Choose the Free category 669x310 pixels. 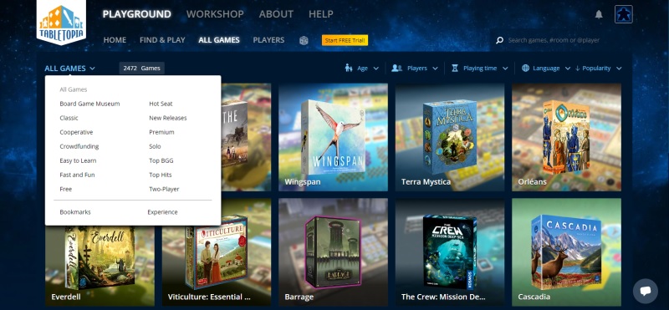pos(66,189)
